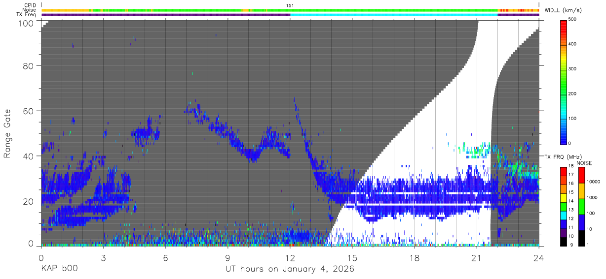Click the Range Gate y-axis title
Viewport: 606px width, 279px height.
(7, 134)
